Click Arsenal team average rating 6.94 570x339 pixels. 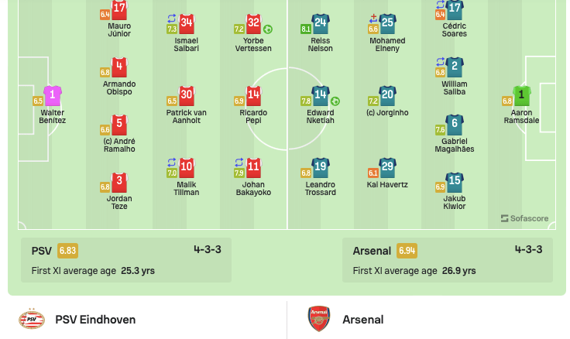407,251
